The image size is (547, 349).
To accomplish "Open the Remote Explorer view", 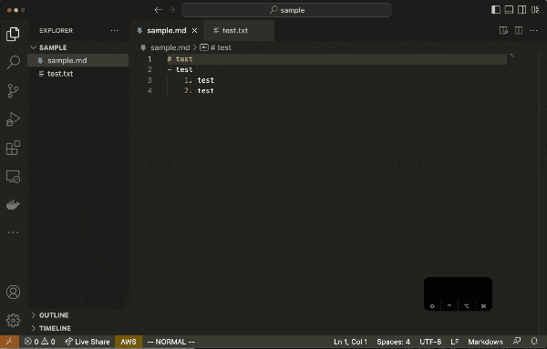I will point(13,177).
